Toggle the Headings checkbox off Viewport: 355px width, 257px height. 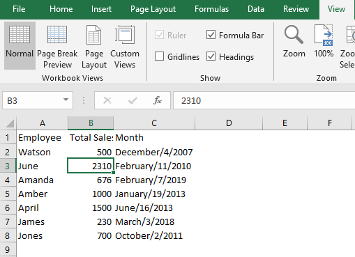click(211, 56)
